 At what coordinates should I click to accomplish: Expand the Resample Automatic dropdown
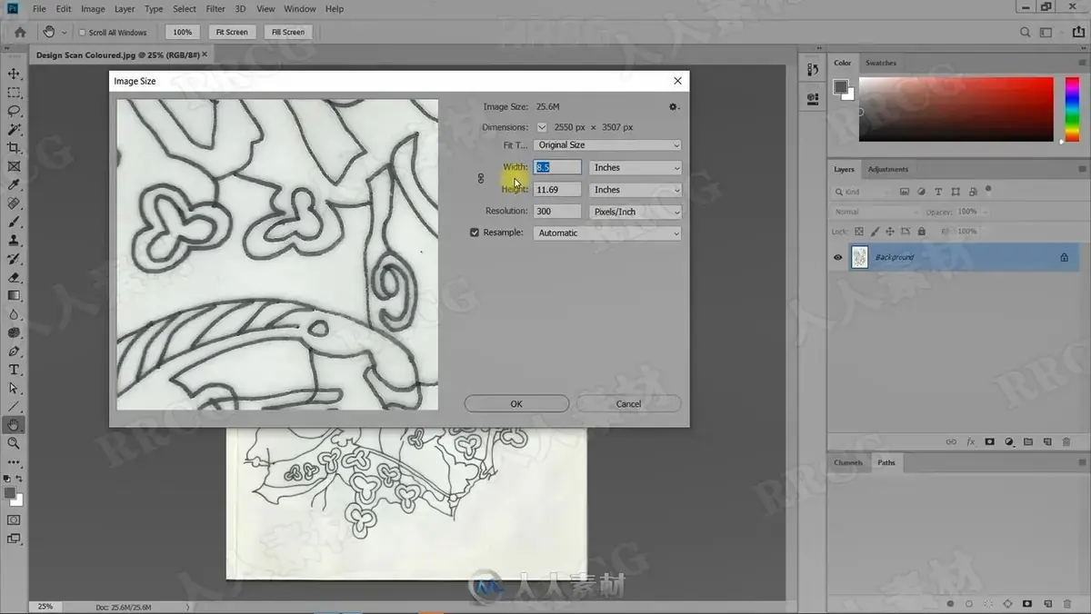607,233
